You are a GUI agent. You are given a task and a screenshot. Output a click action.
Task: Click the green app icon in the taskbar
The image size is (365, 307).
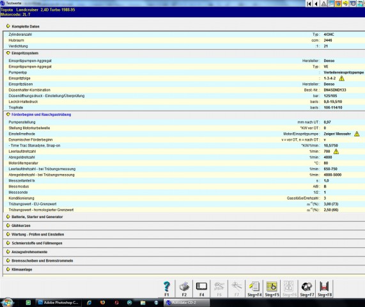pyautogui.click(x=28, y=303)
